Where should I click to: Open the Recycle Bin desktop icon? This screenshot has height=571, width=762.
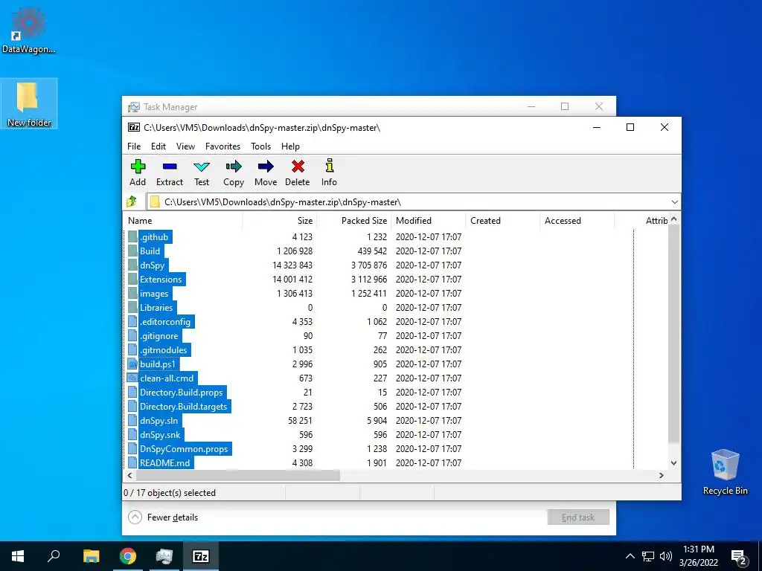click(x=725, y=471)
